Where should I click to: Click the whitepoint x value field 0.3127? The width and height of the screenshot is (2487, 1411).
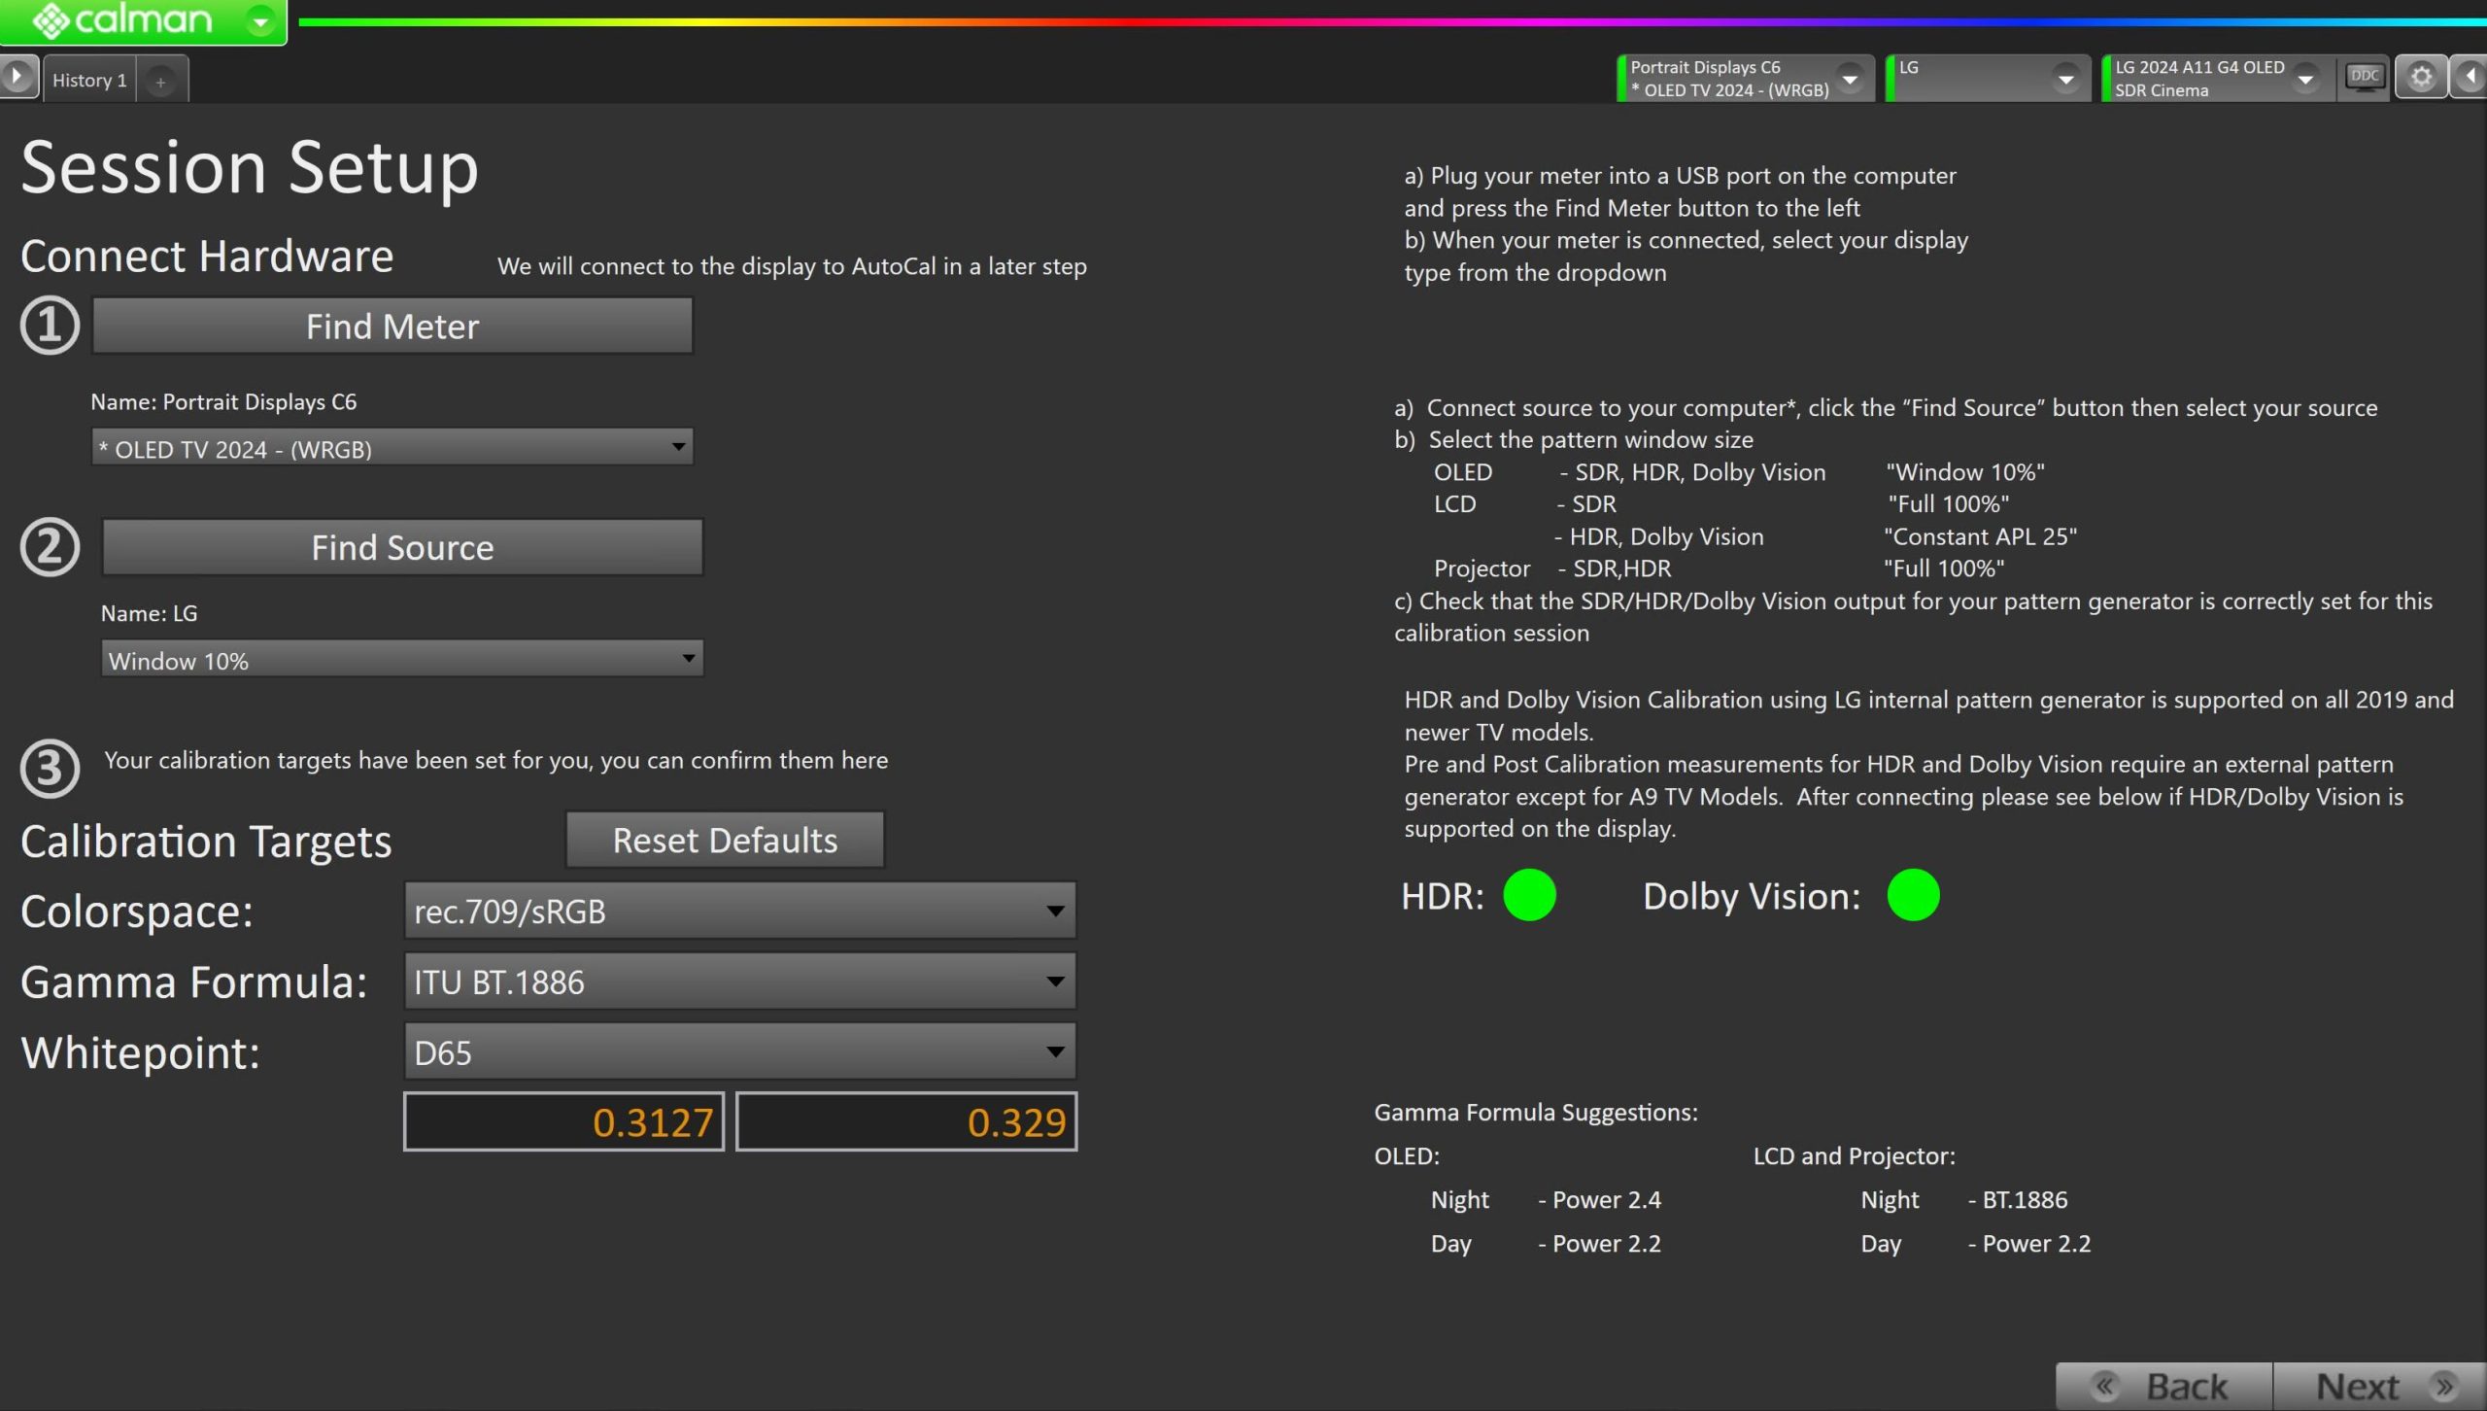coord(564,1122)
